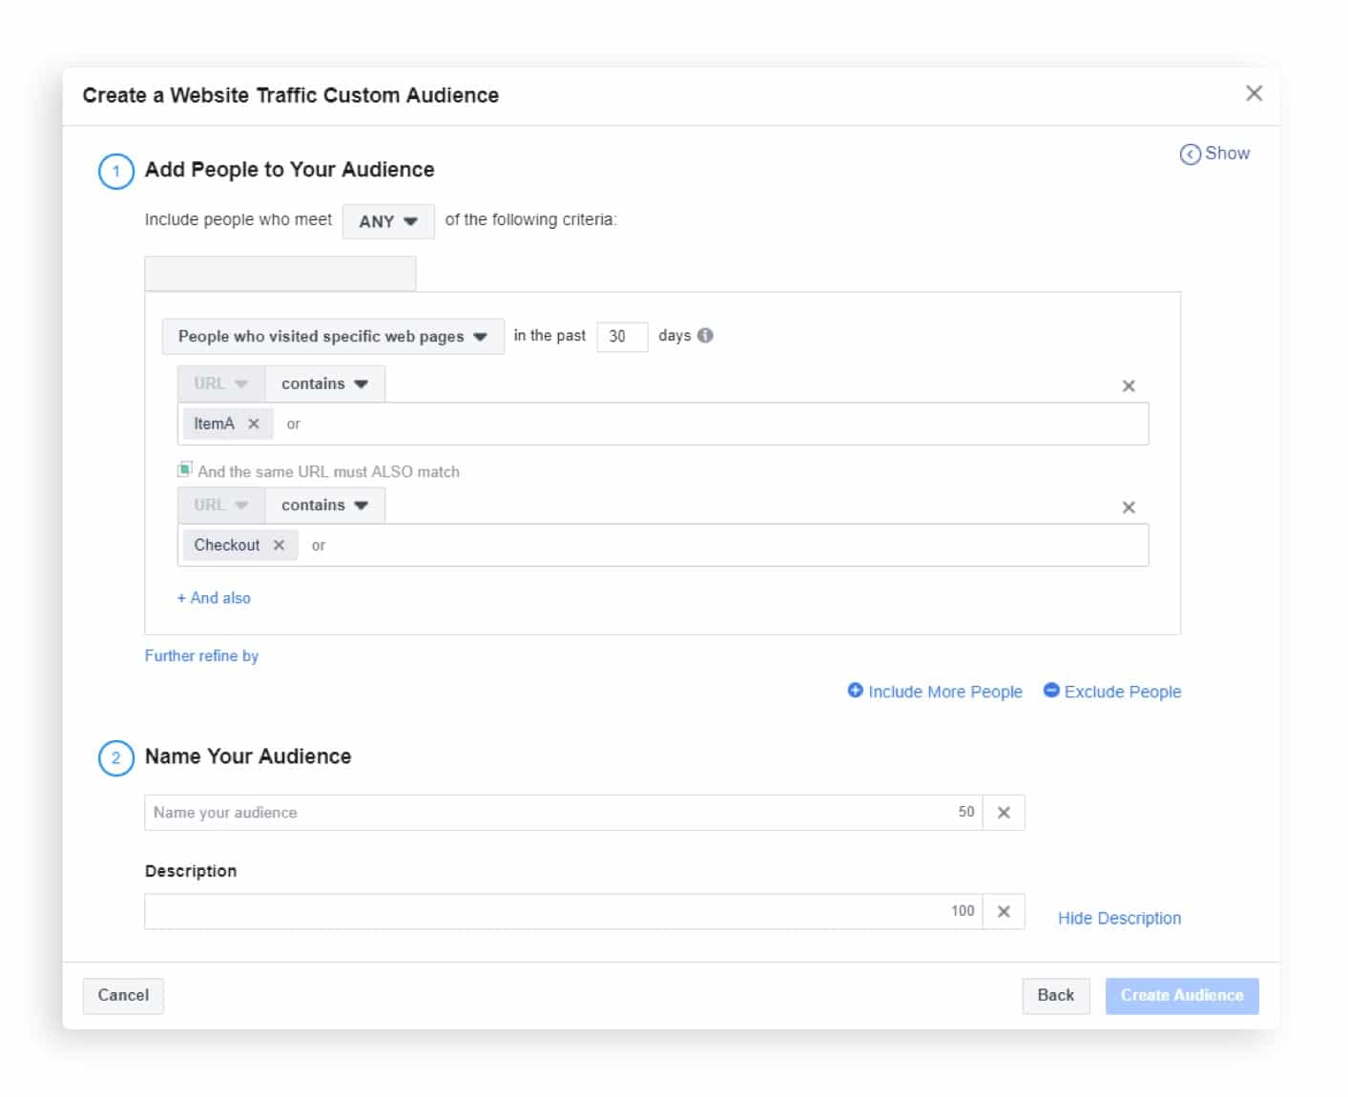Open the first 'contains' dropdown
This screenshot has height=1097, width=1348.
coord(323,383)
